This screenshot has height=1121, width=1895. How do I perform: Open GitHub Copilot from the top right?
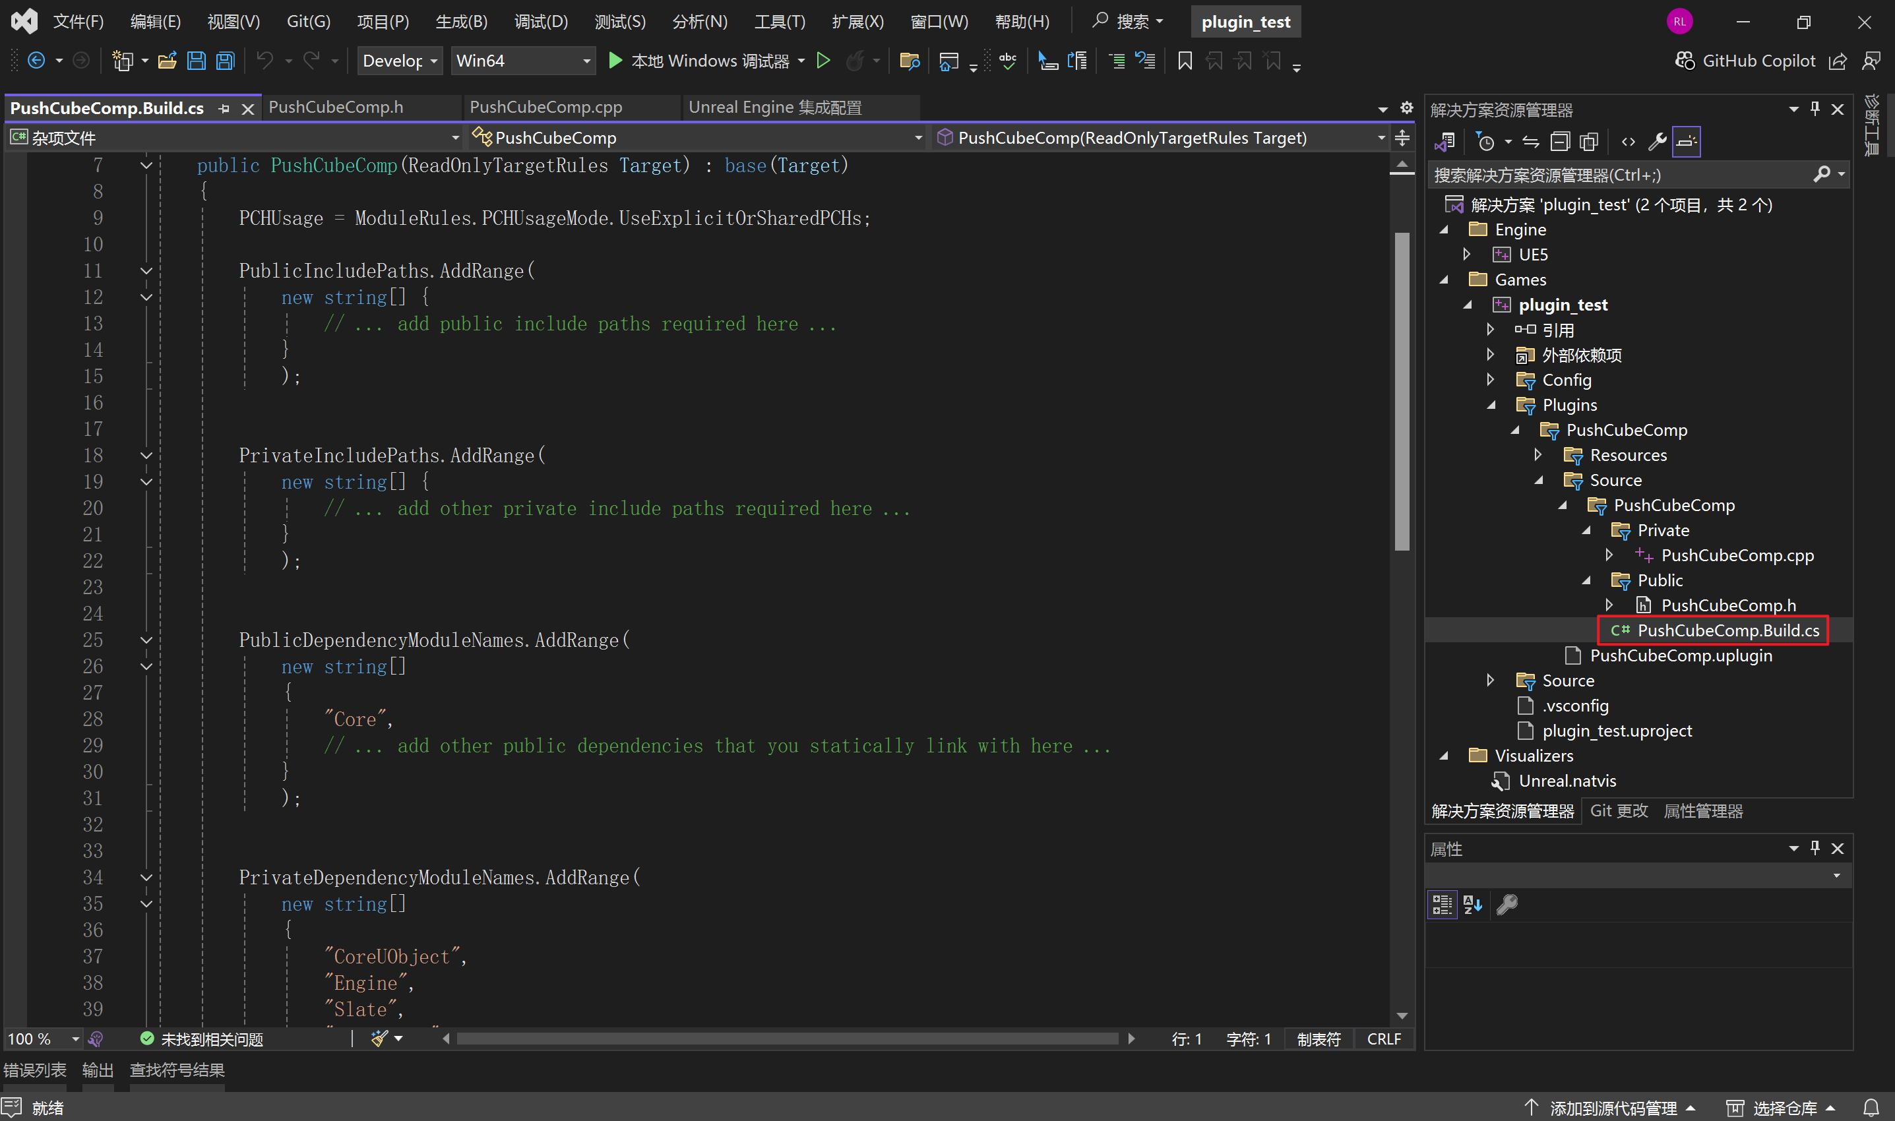tap(1745, 61)
